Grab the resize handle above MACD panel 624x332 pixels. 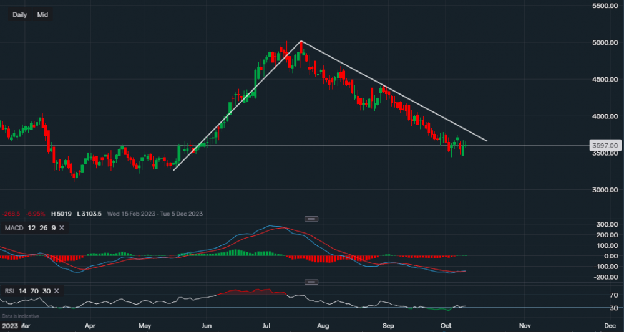[x=311, y=219]
